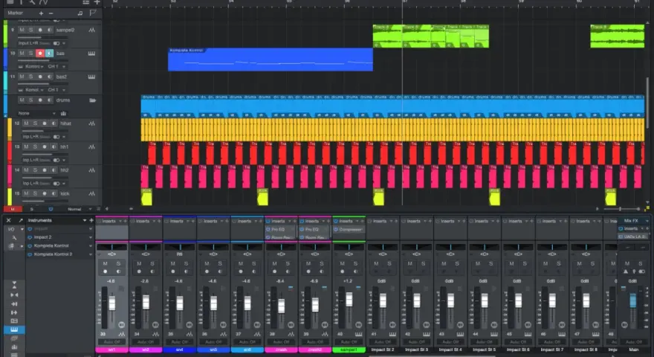Solo mixer channel crash
The image size is (654, 357).
coord(288,263)
